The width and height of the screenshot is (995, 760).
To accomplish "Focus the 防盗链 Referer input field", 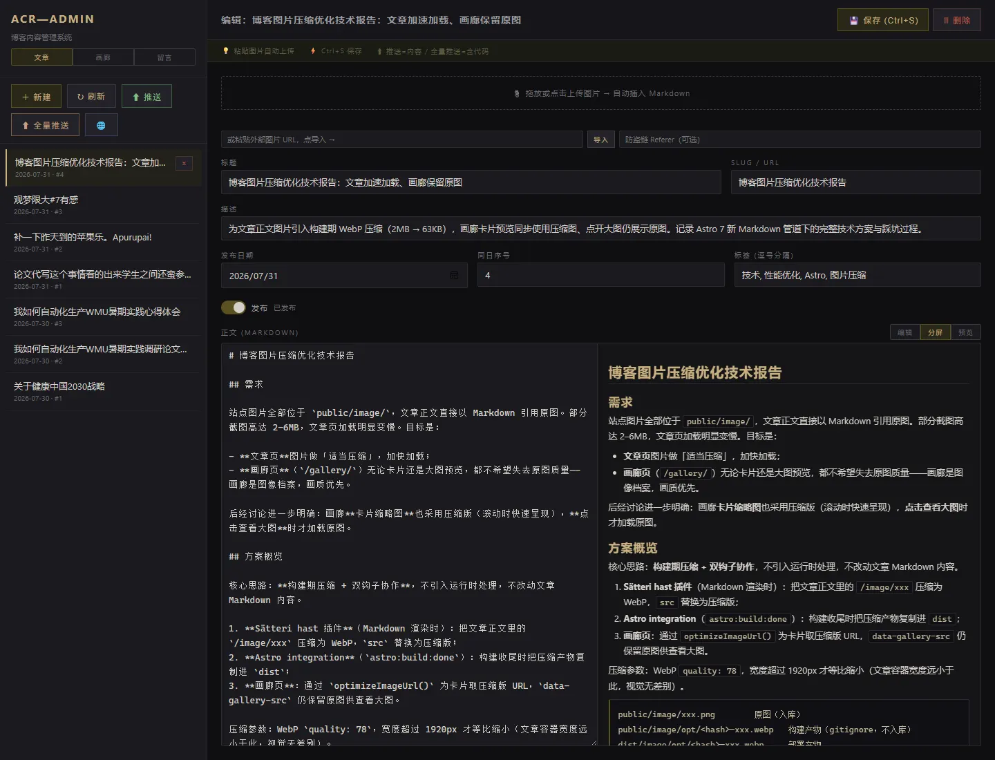I will click(x=800, y=140).
